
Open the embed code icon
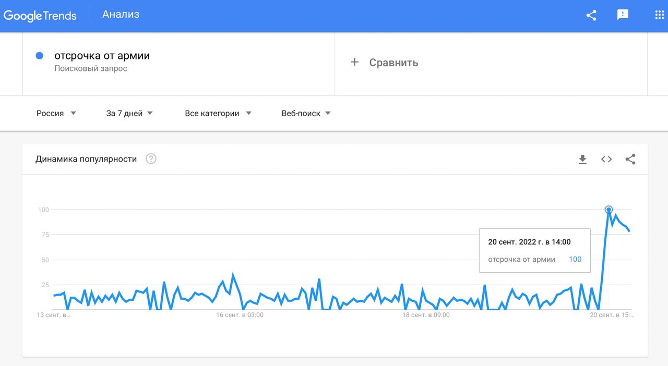click(x=606, y=160)
